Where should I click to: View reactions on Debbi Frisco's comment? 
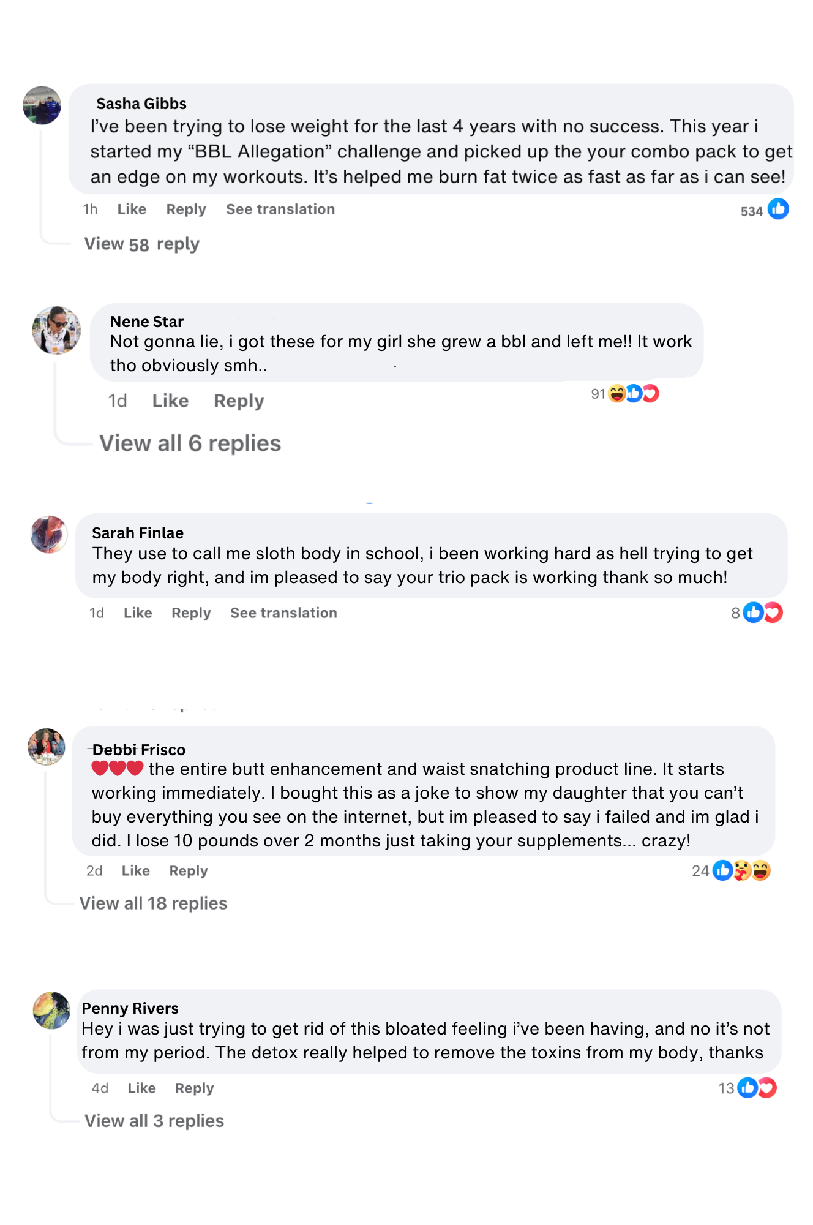[741, 870]
